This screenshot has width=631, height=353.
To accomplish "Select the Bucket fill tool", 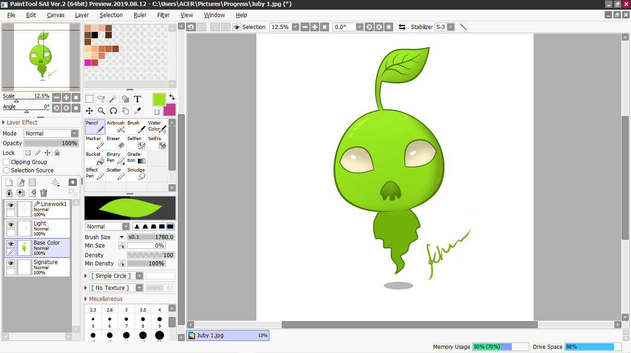I will 95,158.
